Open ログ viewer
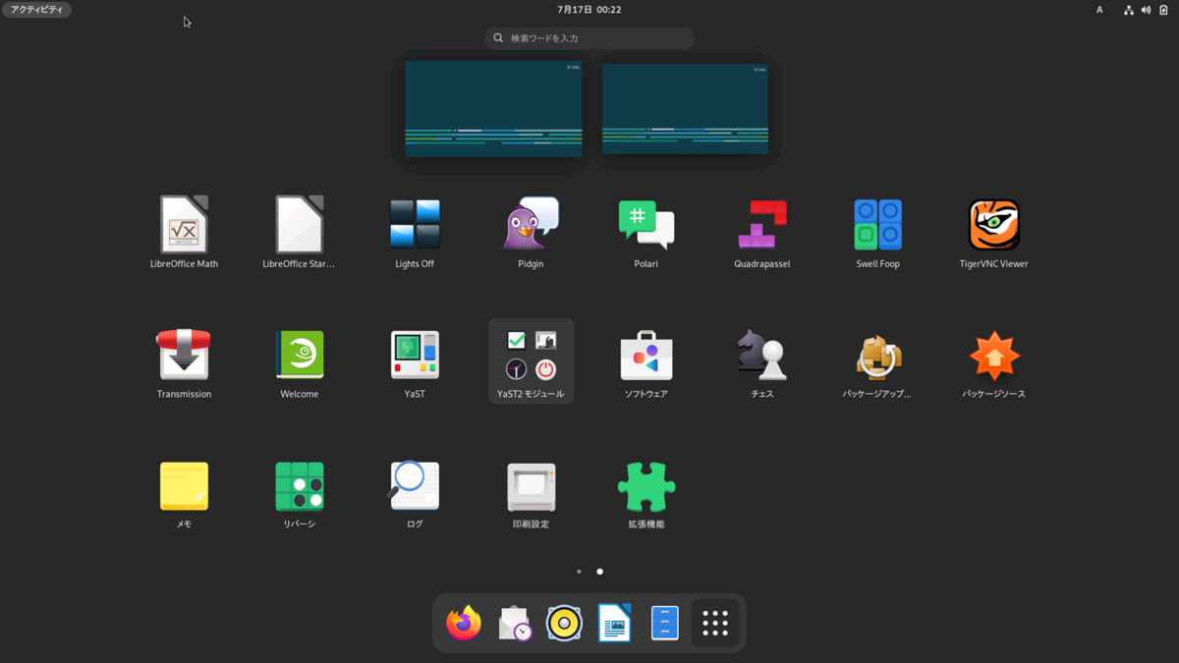This screenshot has height=663, width=1179. pyautogui.click(x=415, y=493)
